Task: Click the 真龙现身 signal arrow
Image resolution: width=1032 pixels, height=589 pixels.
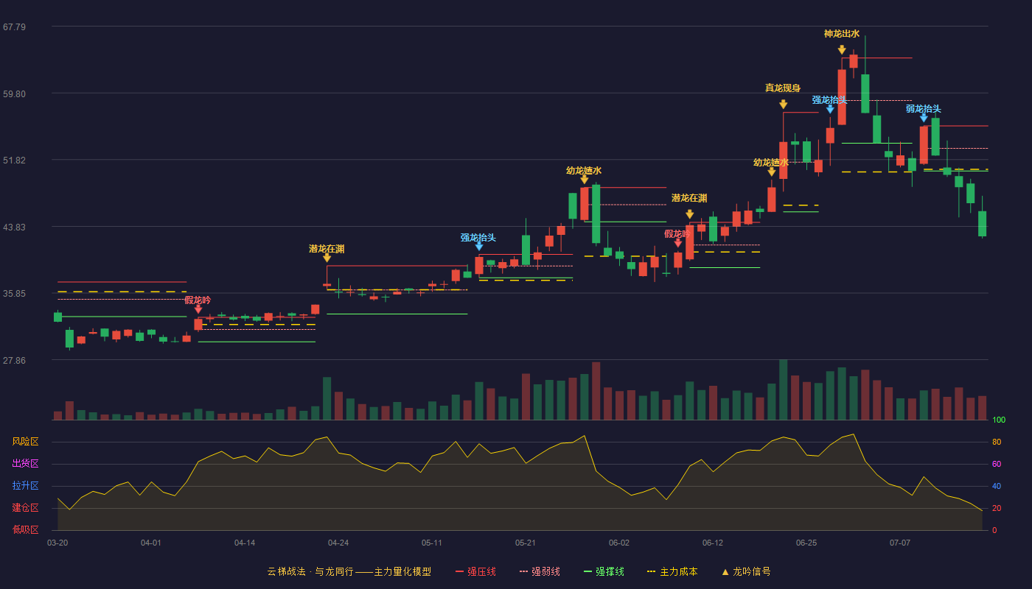Action: click(783, 105)
